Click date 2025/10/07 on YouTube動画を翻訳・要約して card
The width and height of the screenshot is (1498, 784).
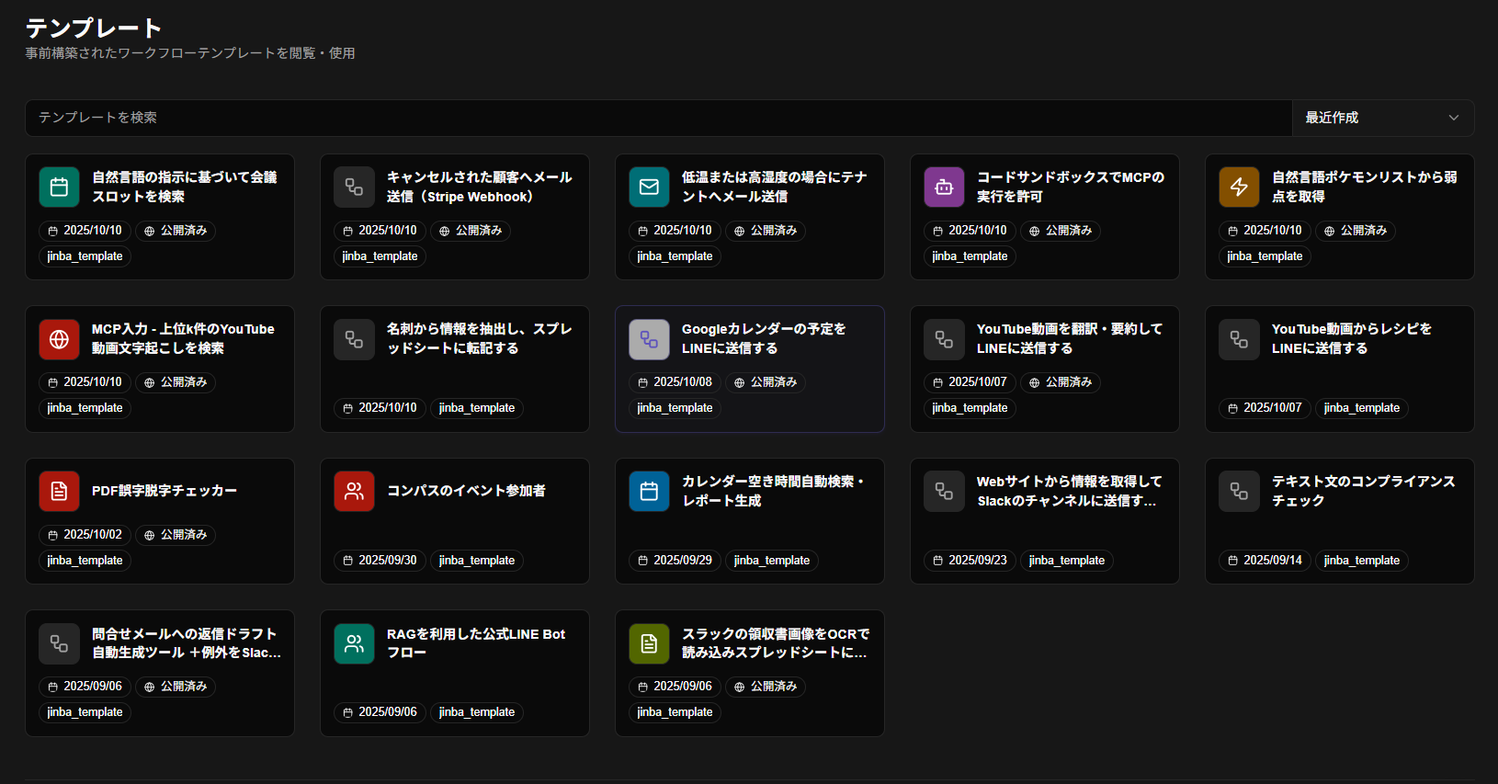[970, 382]
